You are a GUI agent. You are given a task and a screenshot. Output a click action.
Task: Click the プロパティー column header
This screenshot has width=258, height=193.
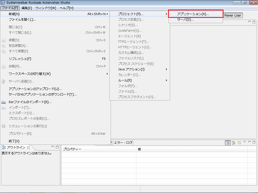tap(99, 149)
